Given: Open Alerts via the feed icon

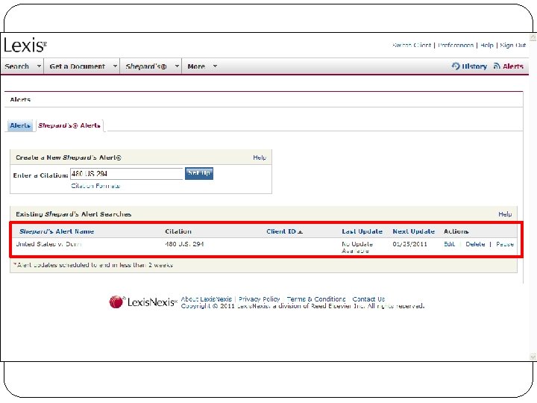Looking at the screenshot, I should point(497,66).
